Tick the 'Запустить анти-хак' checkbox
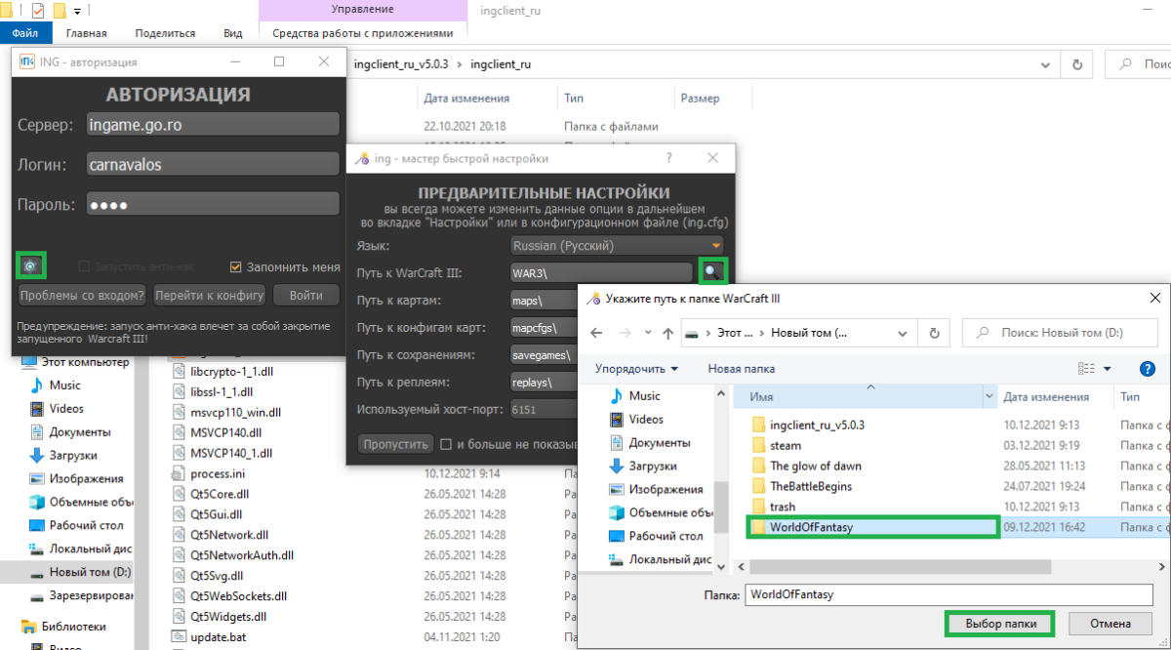Screen dimensions: 1171x650 (84, 267)
